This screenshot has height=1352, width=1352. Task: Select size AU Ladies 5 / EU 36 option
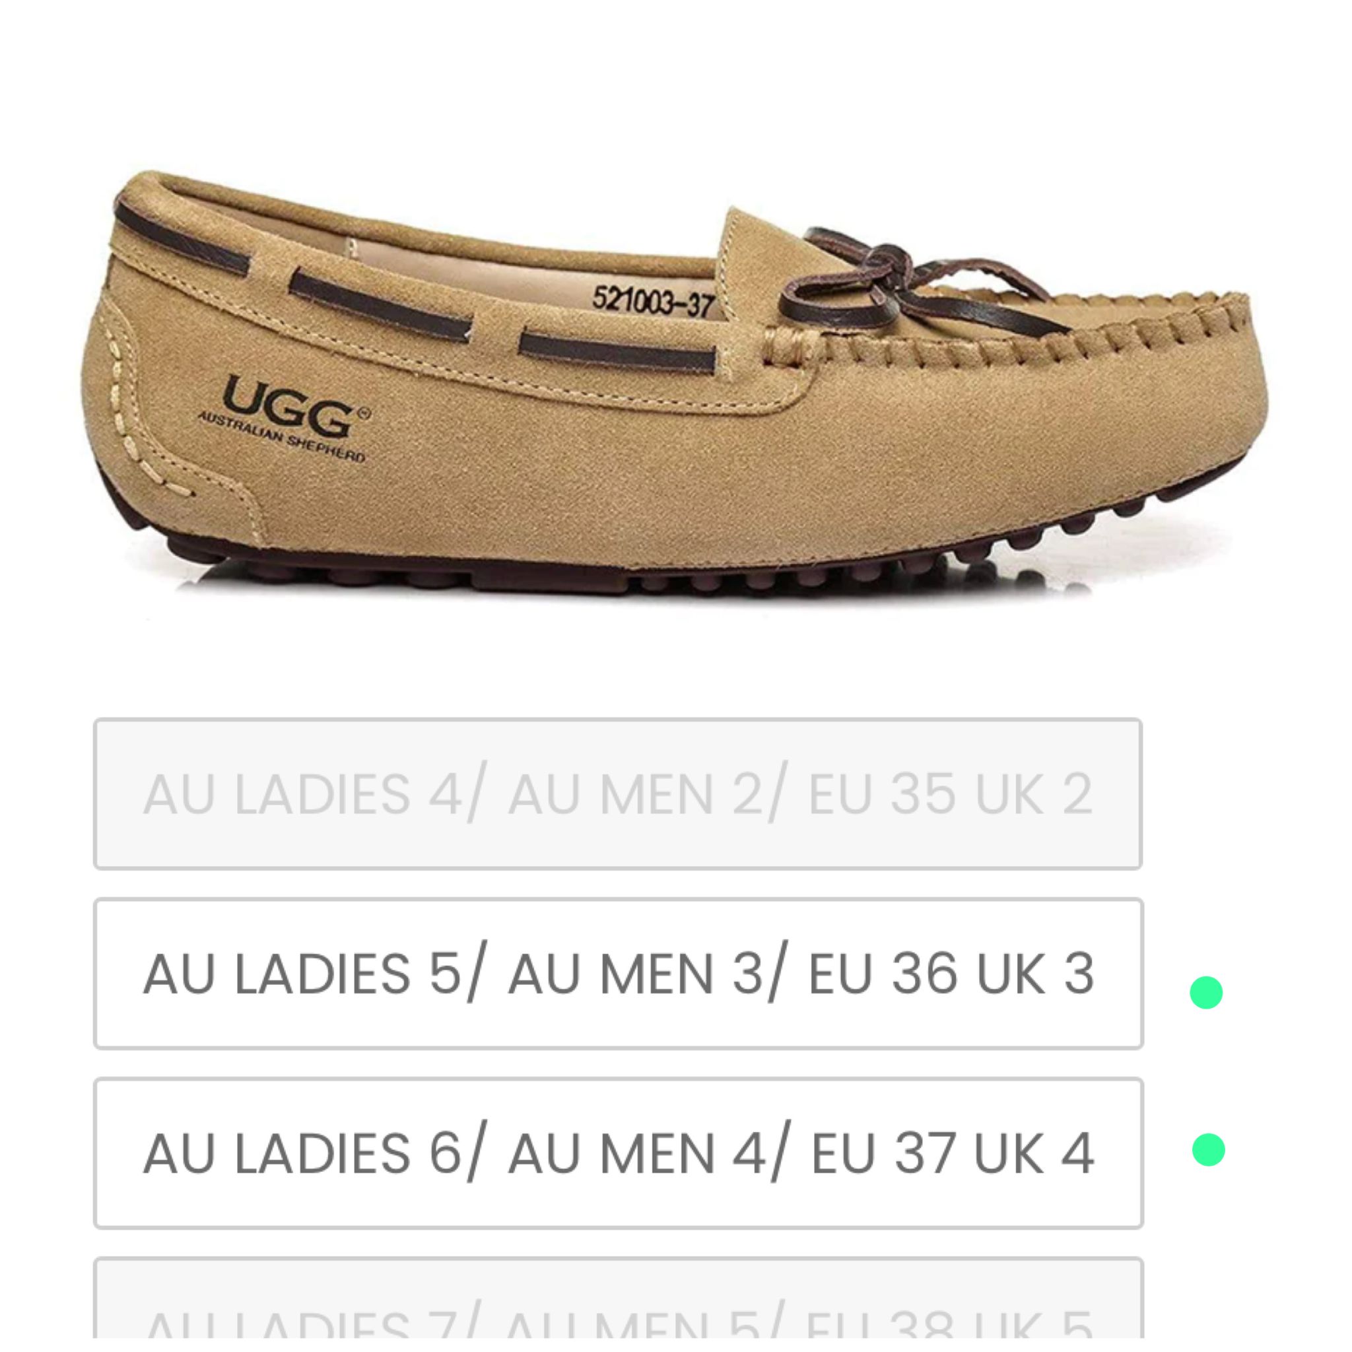(x=618, y=974)
